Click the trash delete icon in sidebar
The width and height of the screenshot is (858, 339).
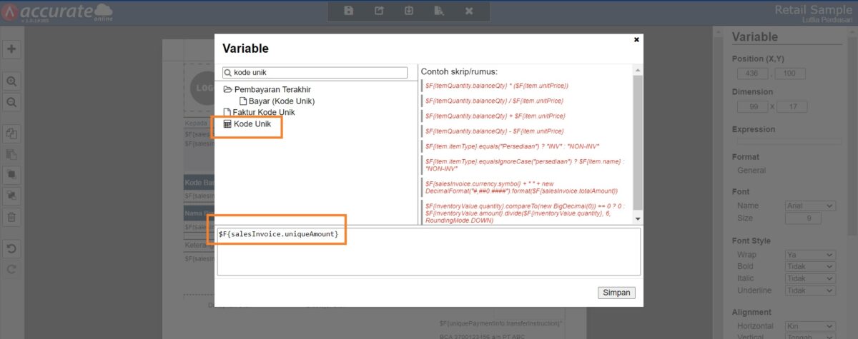(x=11, y=217)
